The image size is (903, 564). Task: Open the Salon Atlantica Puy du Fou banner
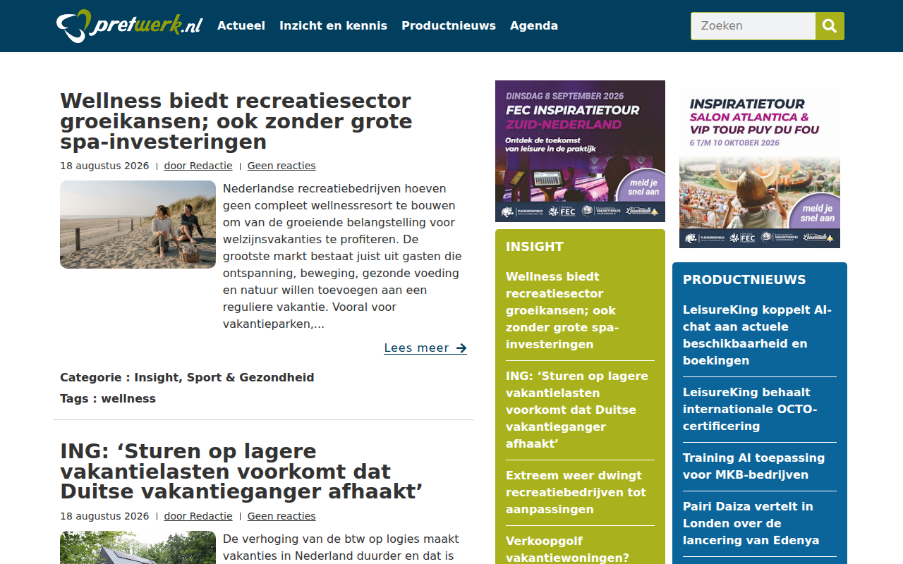point(760,168)
